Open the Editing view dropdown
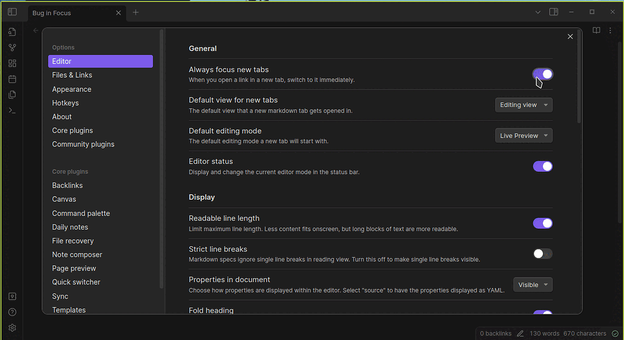 (x=523, y=105)
